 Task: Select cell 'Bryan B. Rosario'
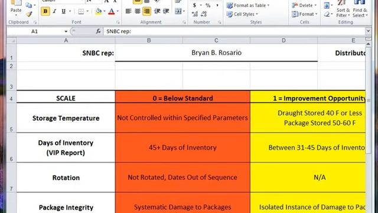[216, 53]
